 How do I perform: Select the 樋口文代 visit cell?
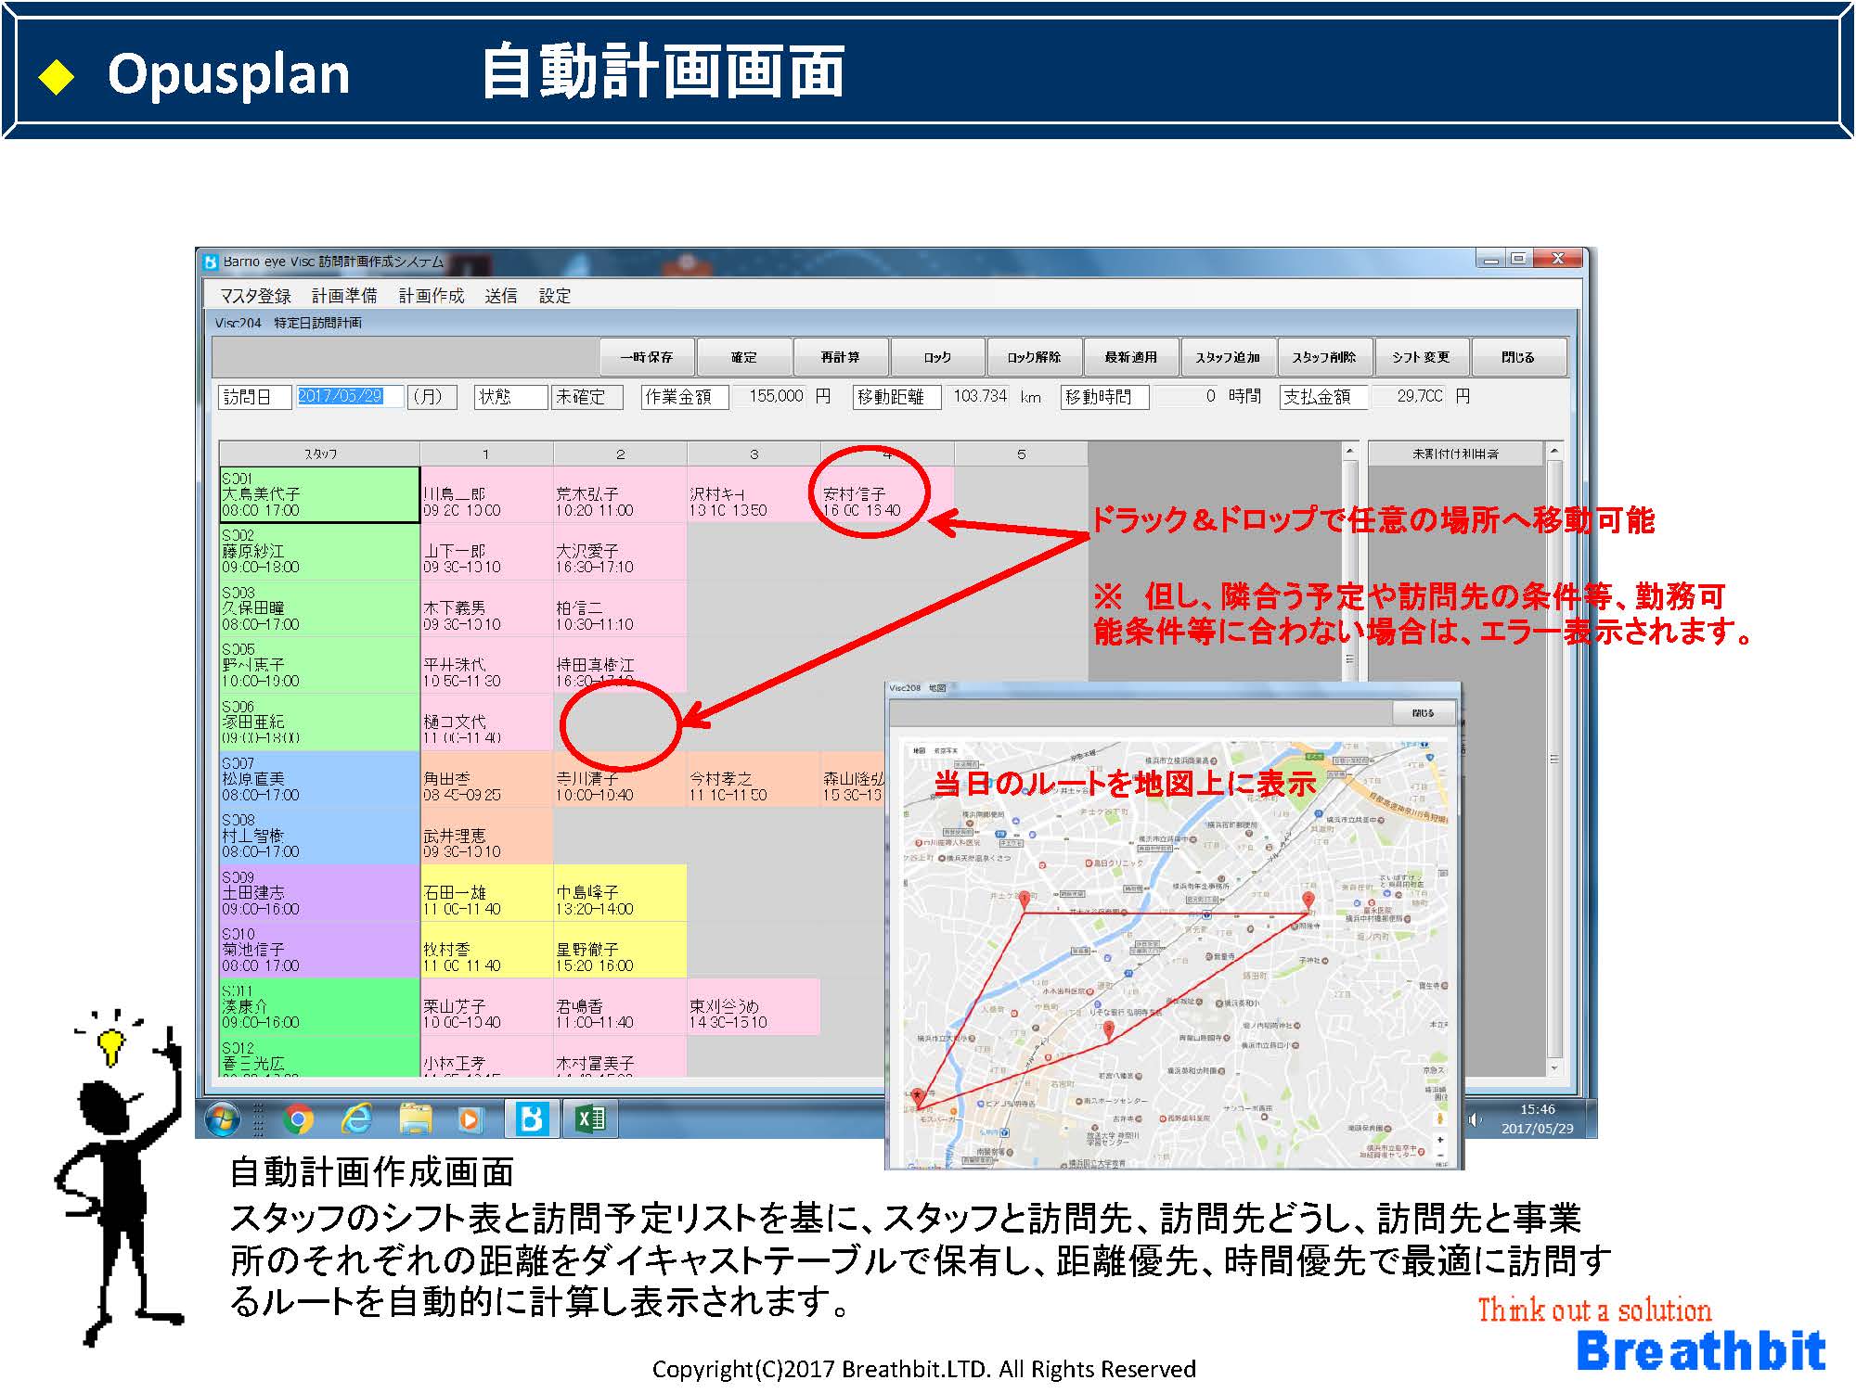[x=486, y=722]
